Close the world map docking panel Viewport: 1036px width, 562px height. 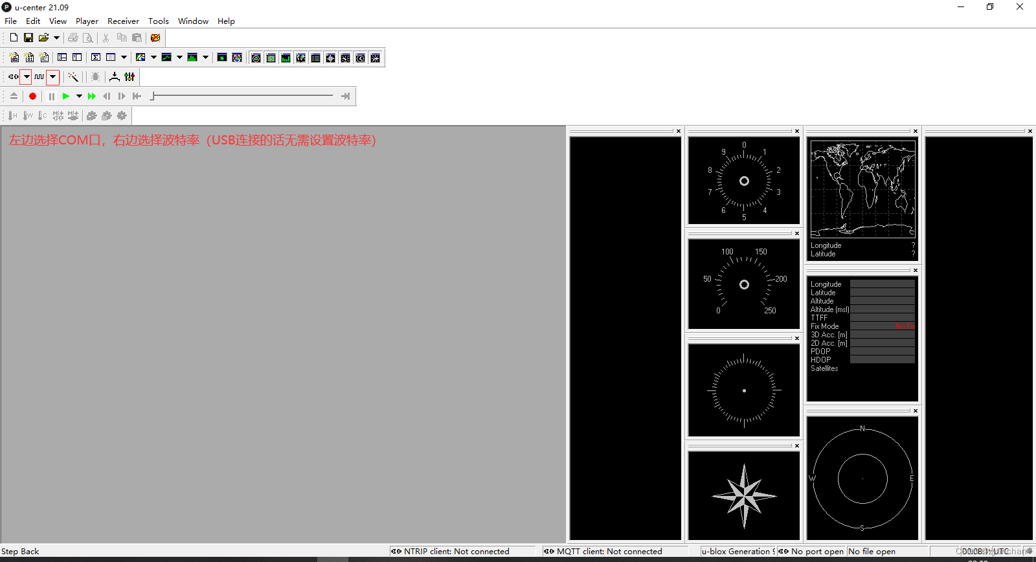point(916,131)
